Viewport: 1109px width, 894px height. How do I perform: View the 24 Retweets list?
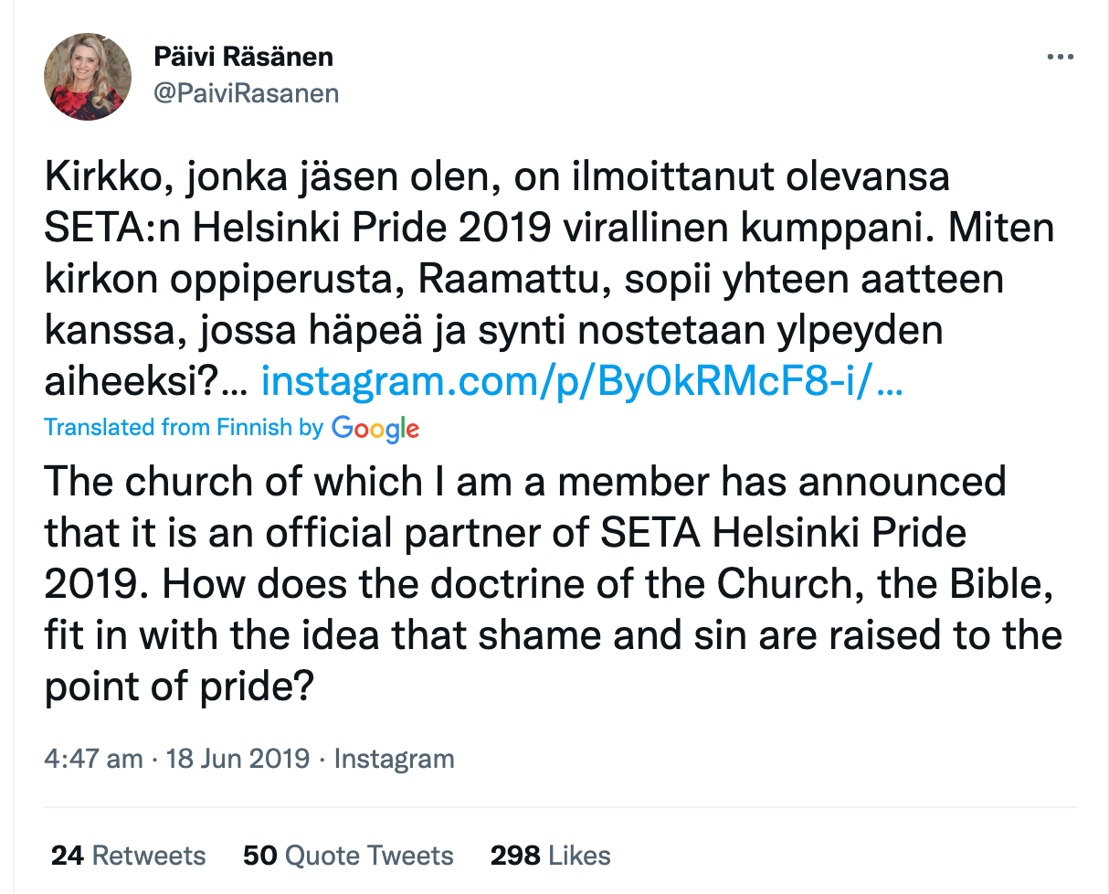[x=128, y=856]
